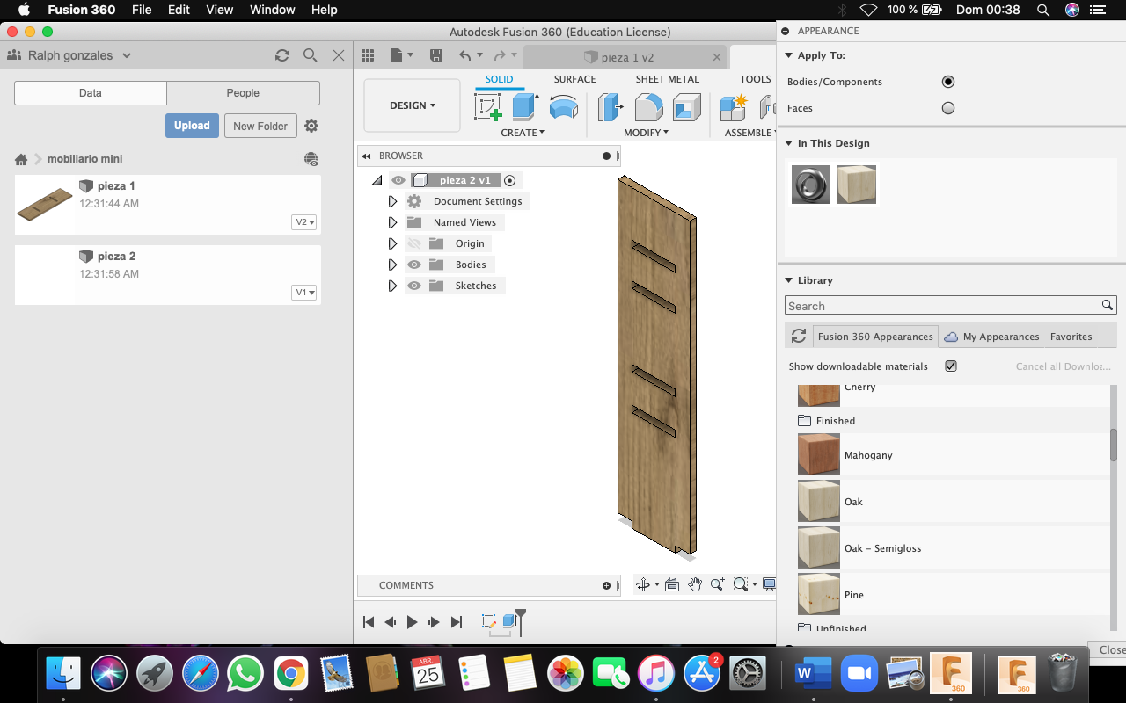Pick the Fillet tool icon

click(648, 107)
